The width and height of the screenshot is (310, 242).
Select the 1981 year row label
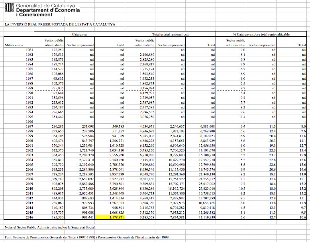(x=29, y=50)
